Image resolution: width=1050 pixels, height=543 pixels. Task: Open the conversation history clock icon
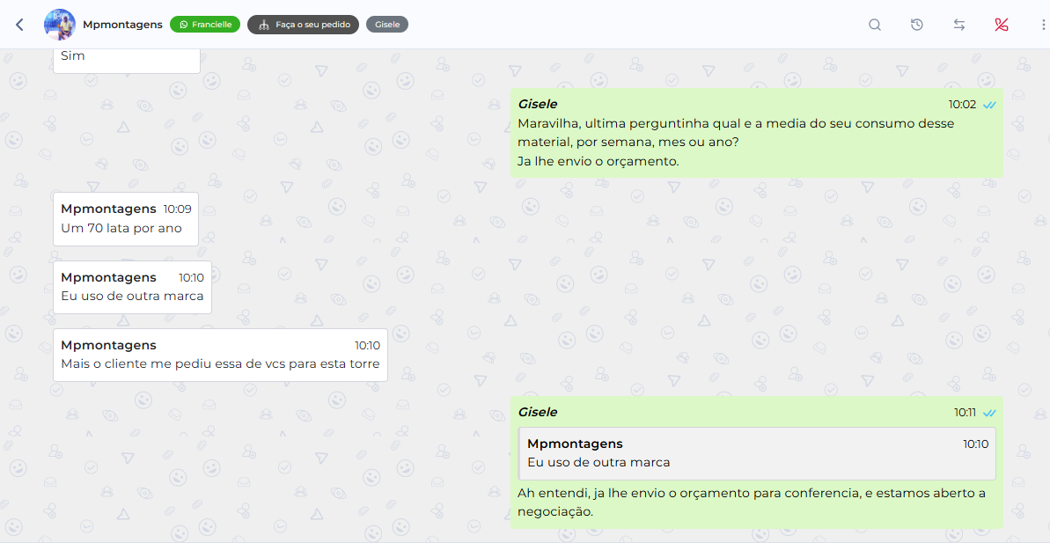[x=917, y=25]
